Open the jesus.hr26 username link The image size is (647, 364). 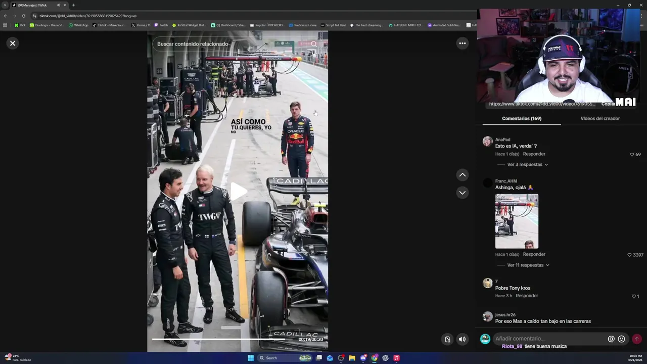pyautogui.click(x=505, y=314)
